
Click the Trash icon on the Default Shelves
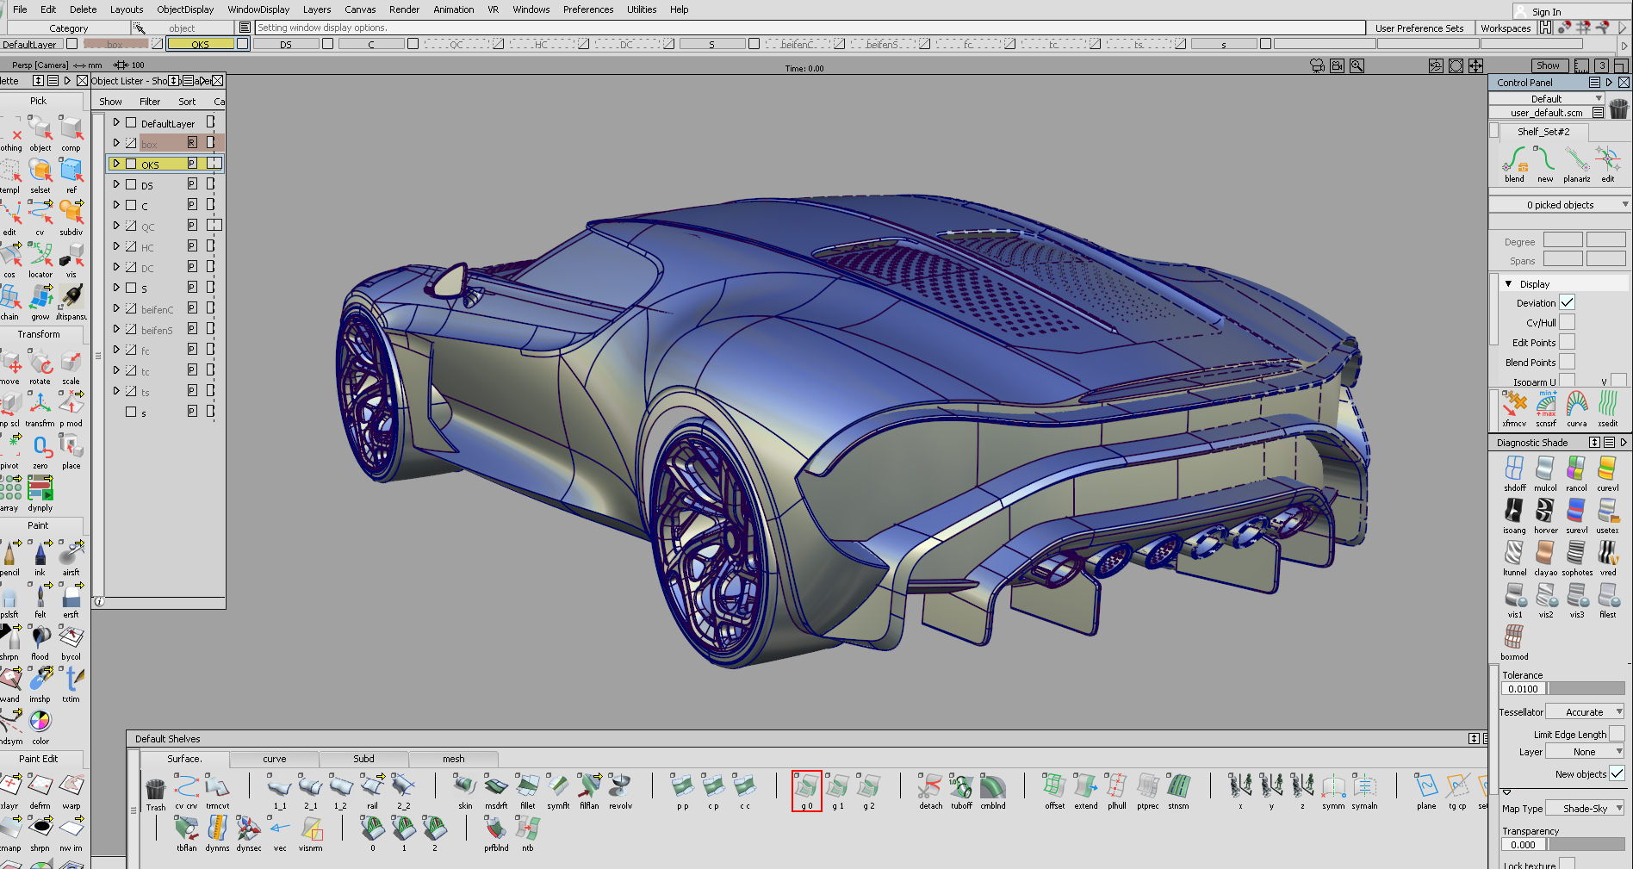155,788
